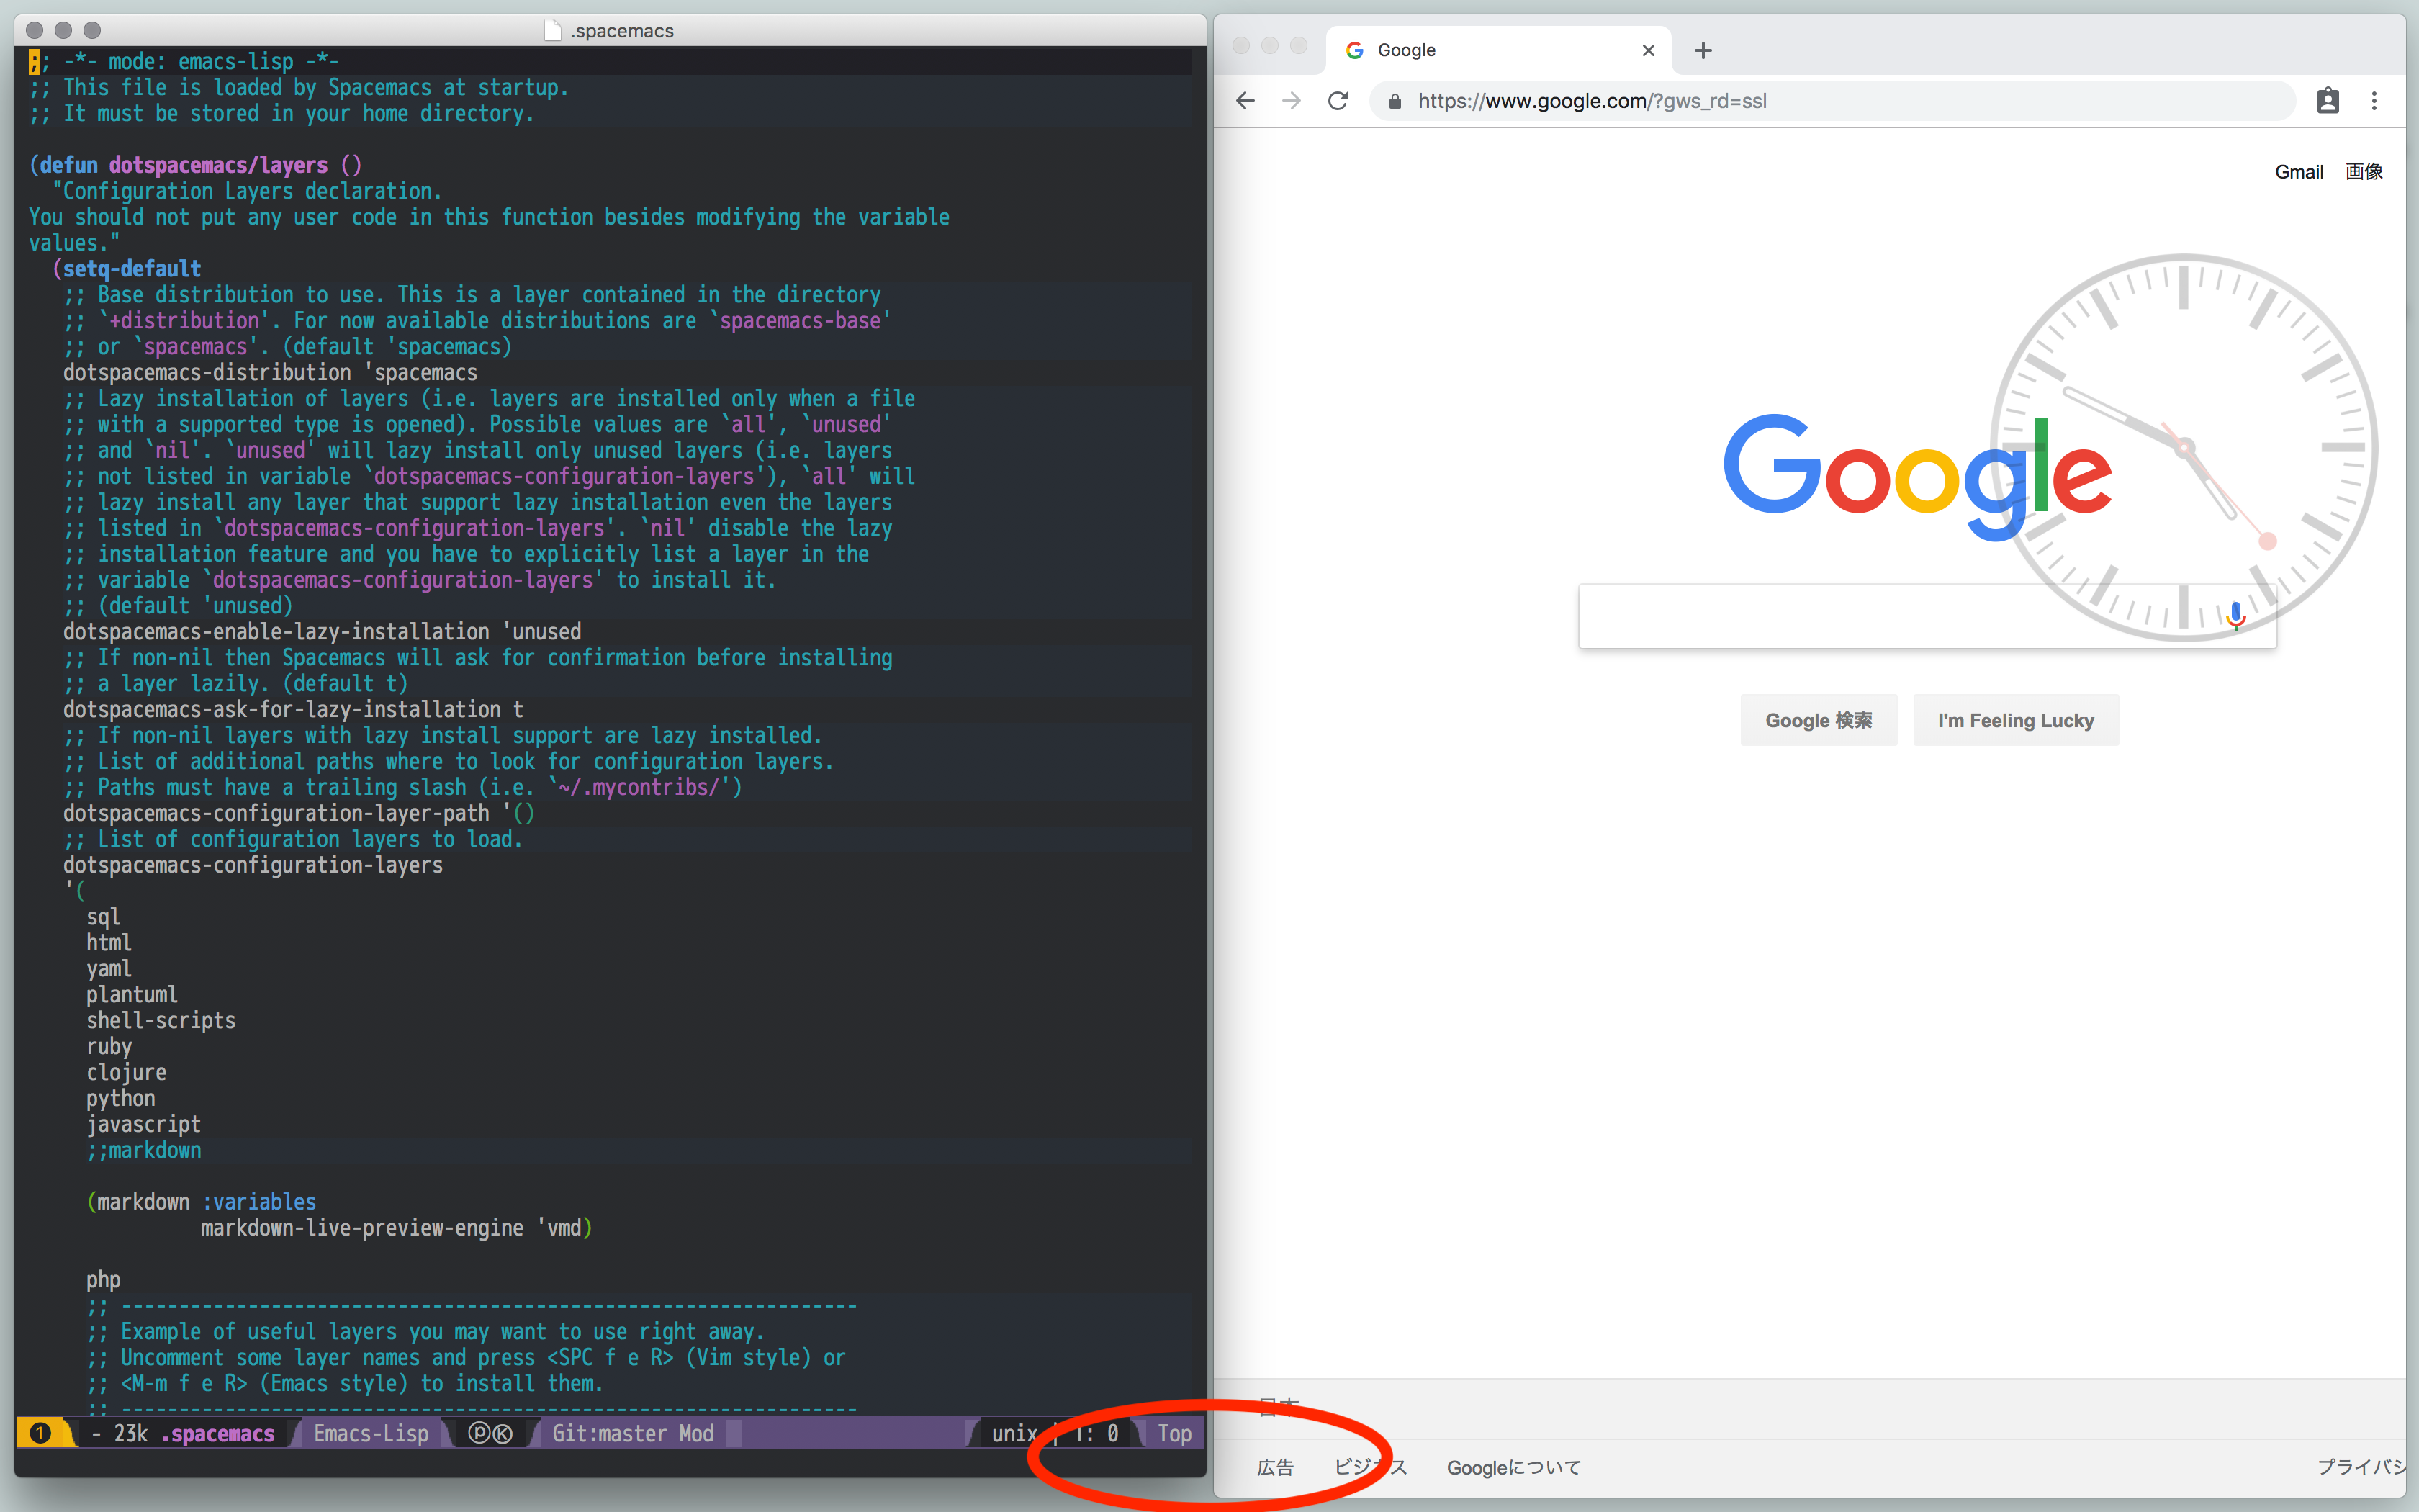The height and width of the screenshot is (1512, 2419).
Task: Click dotspacemacs-configuration-layer-path line
Action: click(x=299, y=813)
